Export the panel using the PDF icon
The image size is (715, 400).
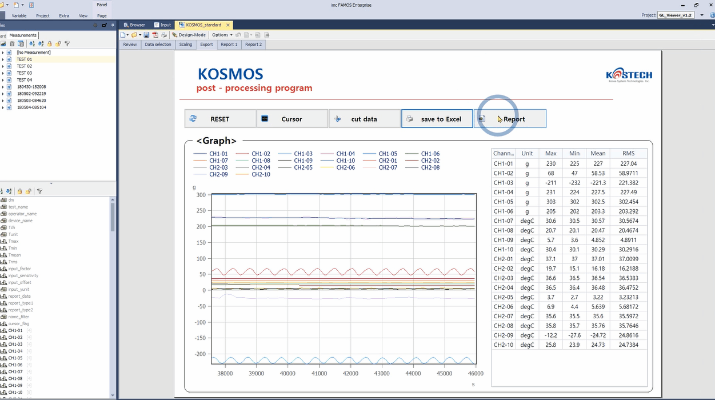[154, 35]
